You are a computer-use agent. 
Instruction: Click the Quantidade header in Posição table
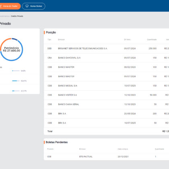pos(152,39)
